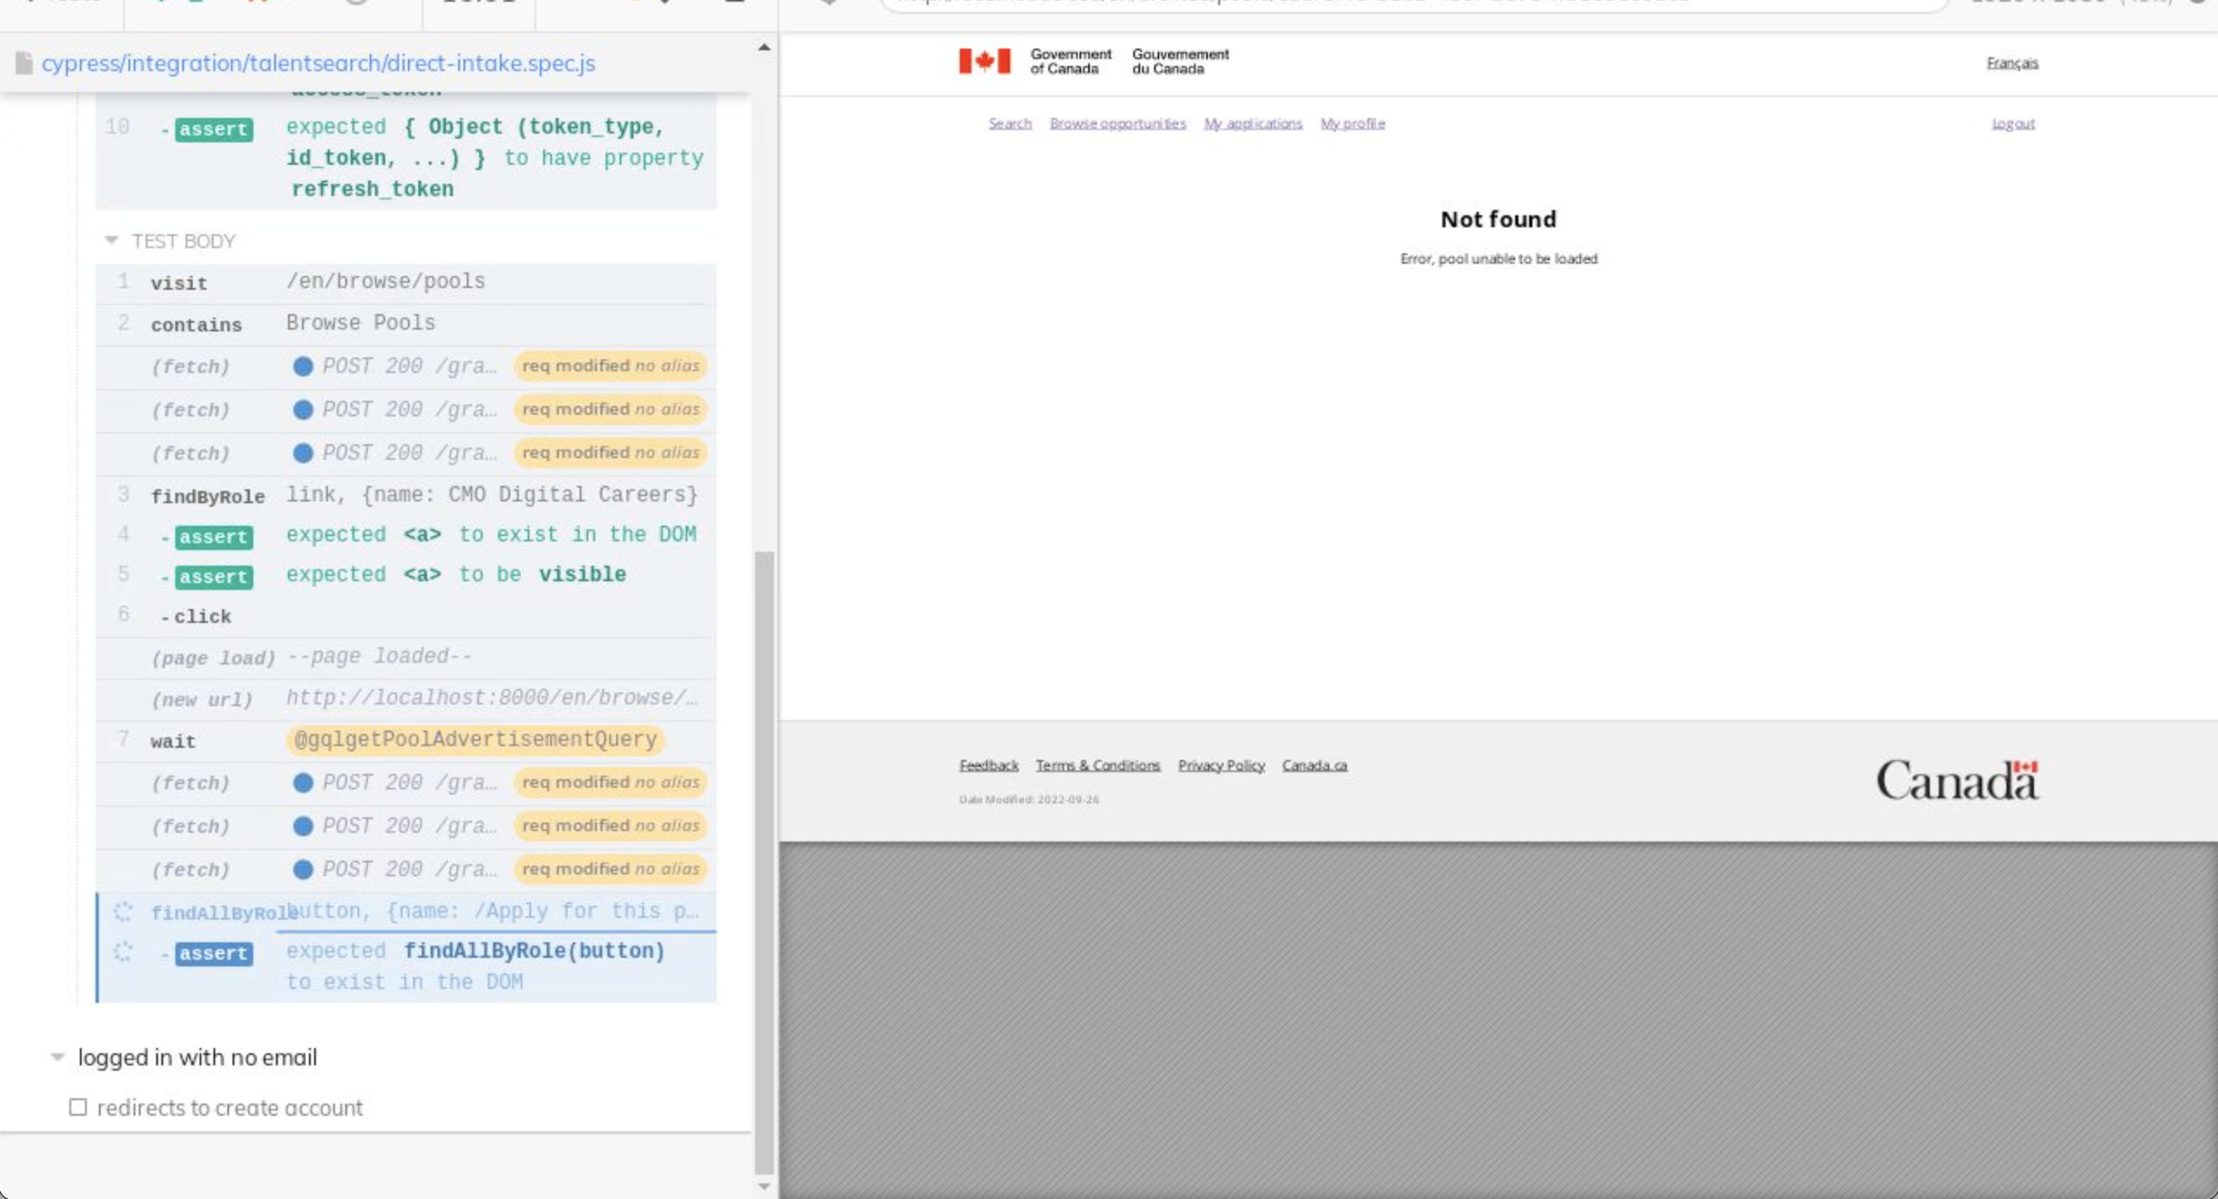Open the Privacy Policy footer link
The width and height of the screenshot is (2218, 1199).
tap(1220, 764)
